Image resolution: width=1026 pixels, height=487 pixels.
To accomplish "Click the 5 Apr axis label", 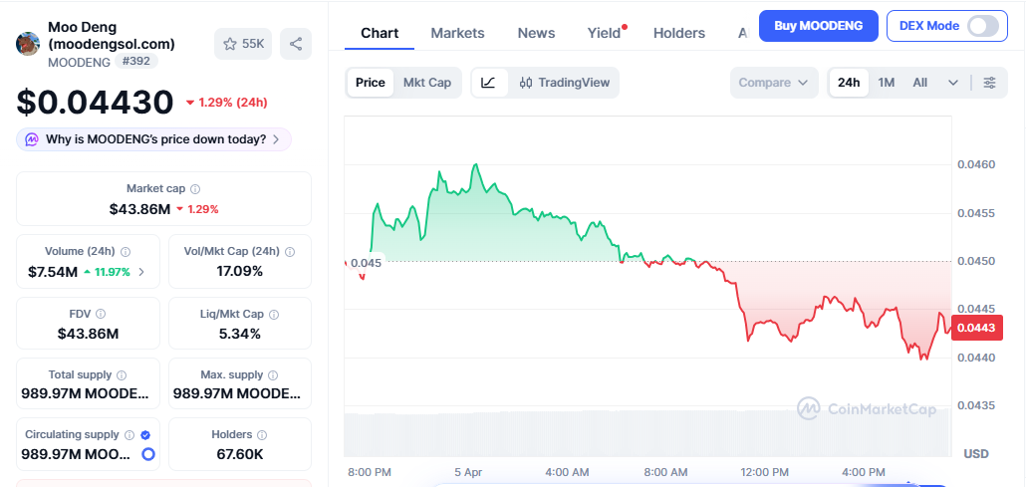I will tap(468, 473).
